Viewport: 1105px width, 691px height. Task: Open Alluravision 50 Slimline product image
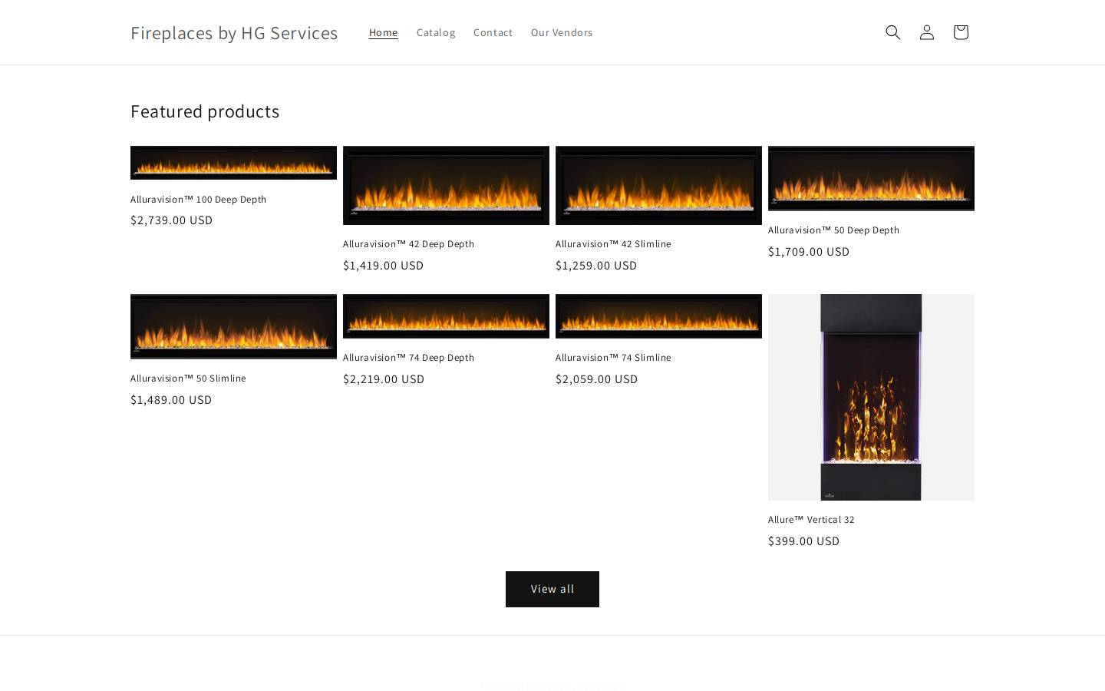point(233,326)
